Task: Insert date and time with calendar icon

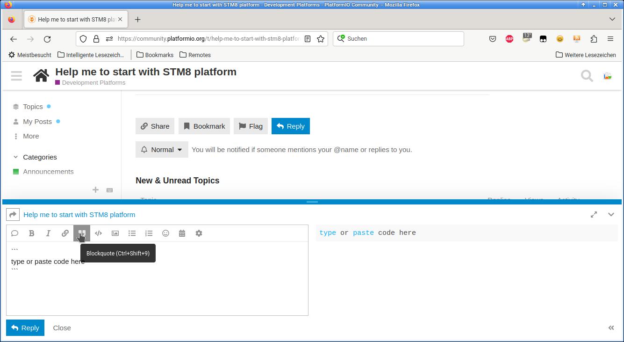Action: pos(182,233)
